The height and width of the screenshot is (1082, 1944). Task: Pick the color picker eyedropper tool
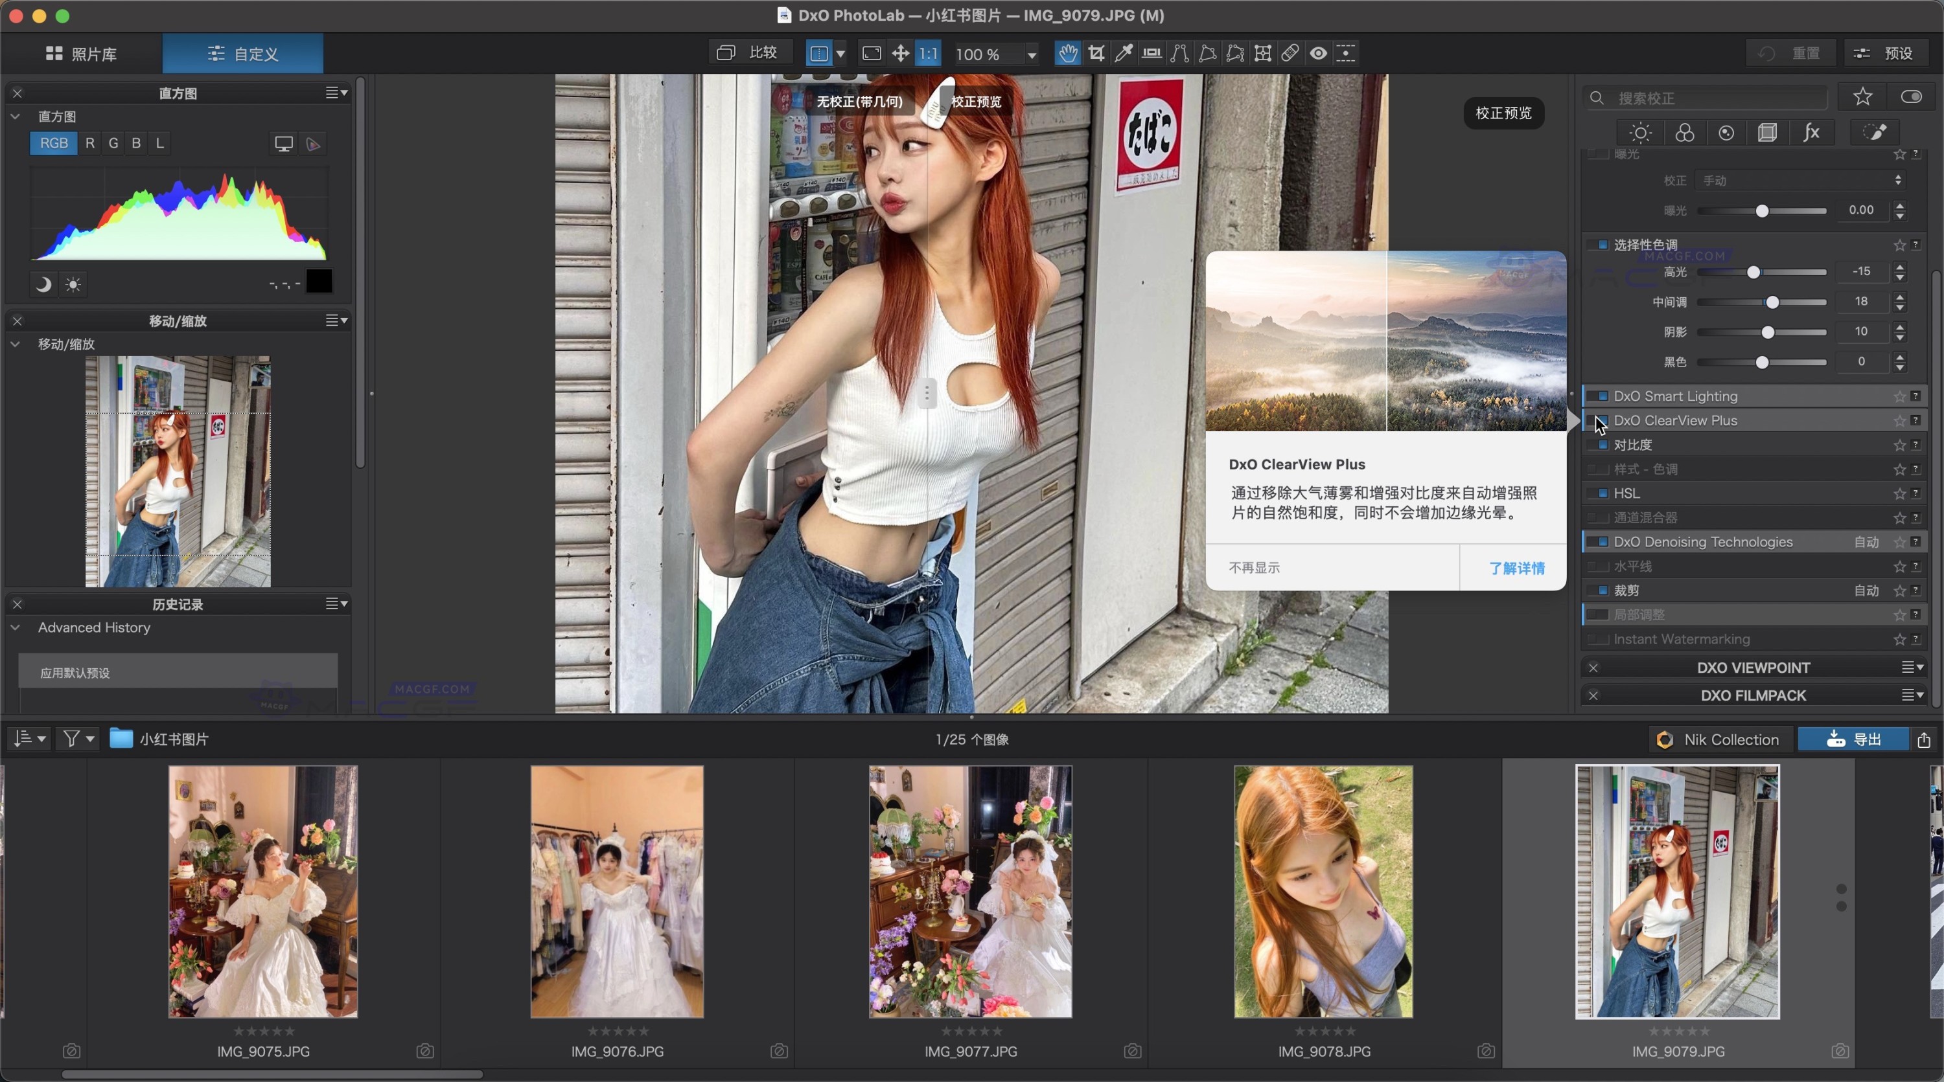click(x=1124, y=53)
